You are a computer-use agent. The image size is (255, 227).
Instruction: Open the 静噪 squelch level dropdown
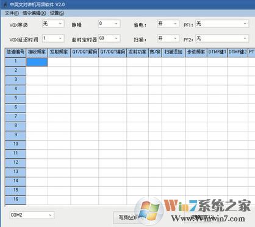(x=109, y=24)
